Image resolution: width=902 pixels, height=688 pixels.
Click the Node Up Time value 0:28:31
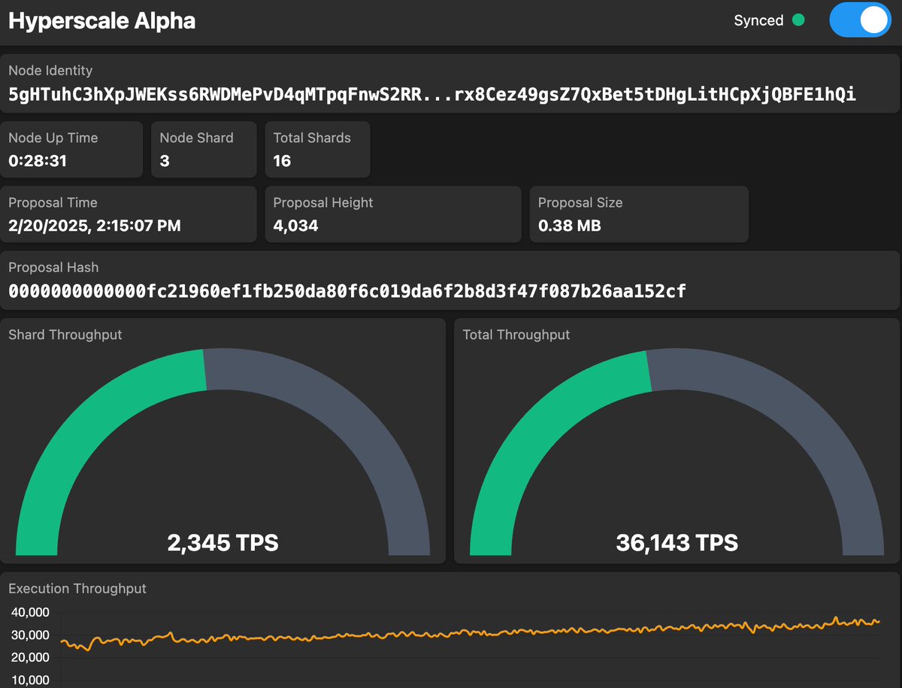[38, 161]
